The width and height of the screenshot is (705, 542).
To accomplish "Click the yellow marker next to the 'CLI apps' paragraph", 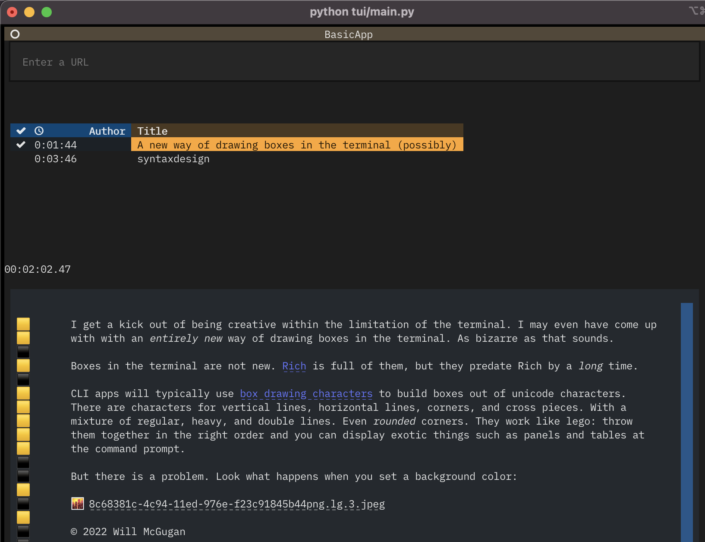I will [23, 393].
